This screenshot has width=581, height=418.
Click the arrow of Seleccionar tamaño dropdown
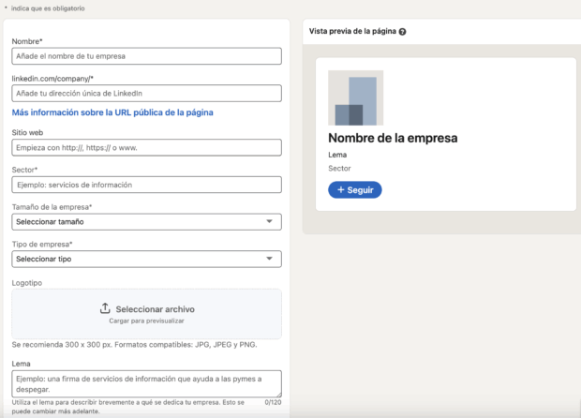(270, 222)
